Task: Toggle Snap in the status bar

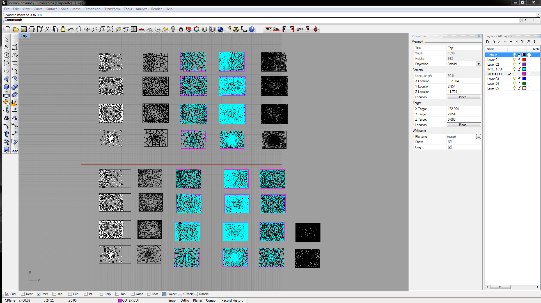Action: click(x=172, y=300)
